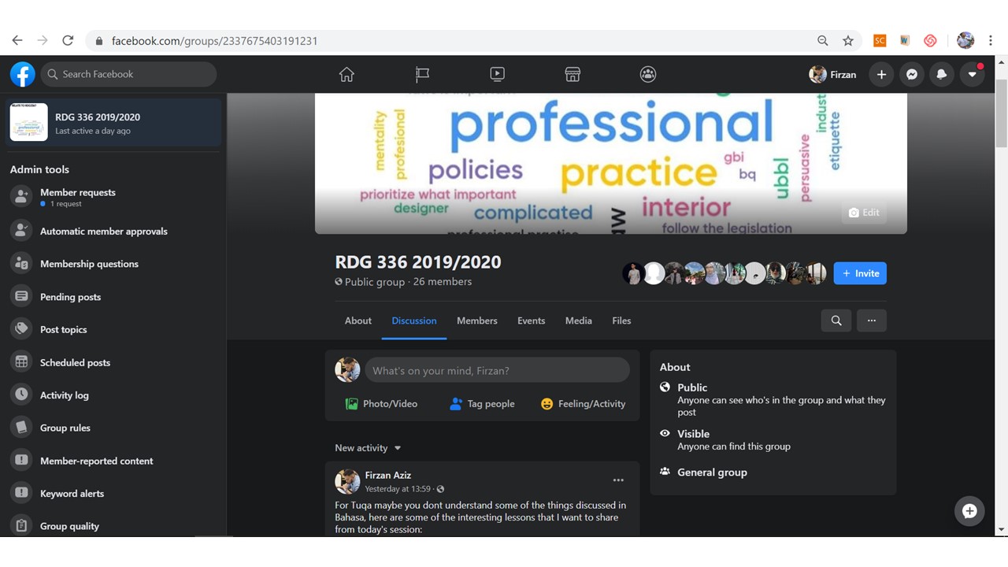Open the Media tab
The height and width of the screenshot is (567, 1008).
pyautogui.click(x=578, y=321)
